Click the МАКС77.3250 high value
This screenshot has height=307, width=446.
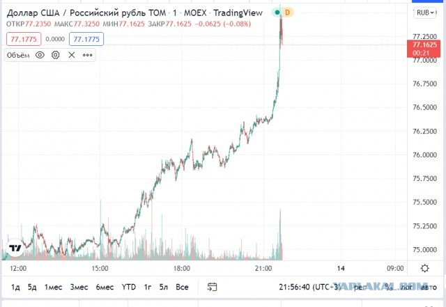(77, 24)
